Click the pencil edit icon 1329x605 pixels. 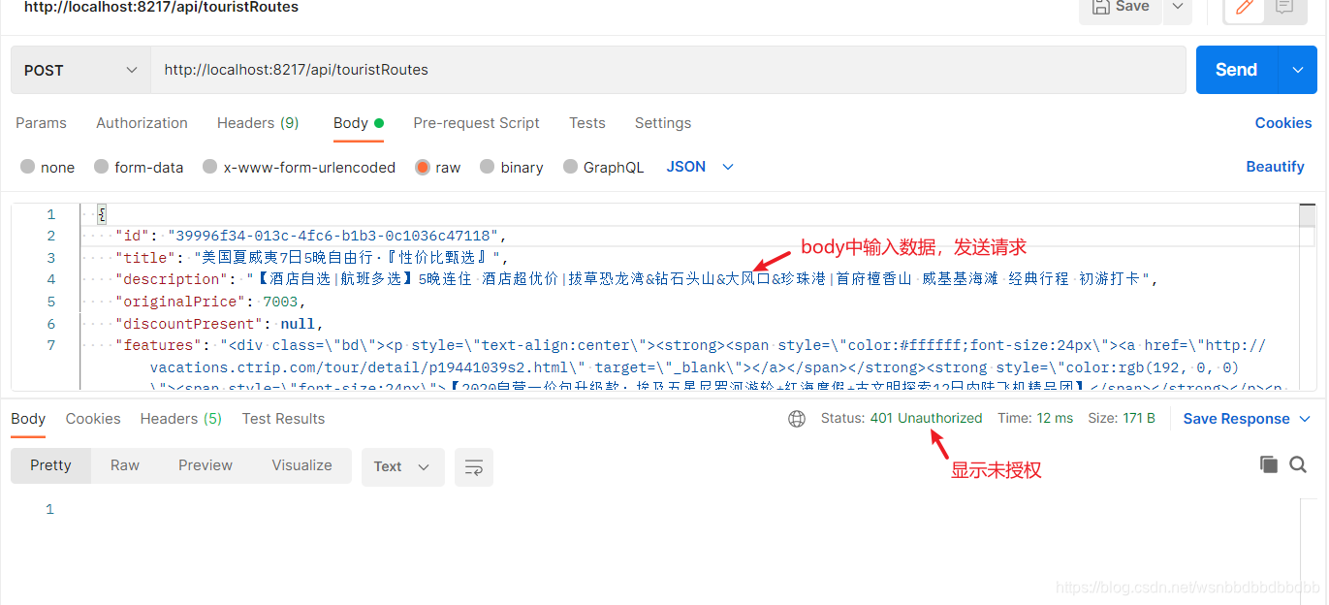pos(1246,9)
